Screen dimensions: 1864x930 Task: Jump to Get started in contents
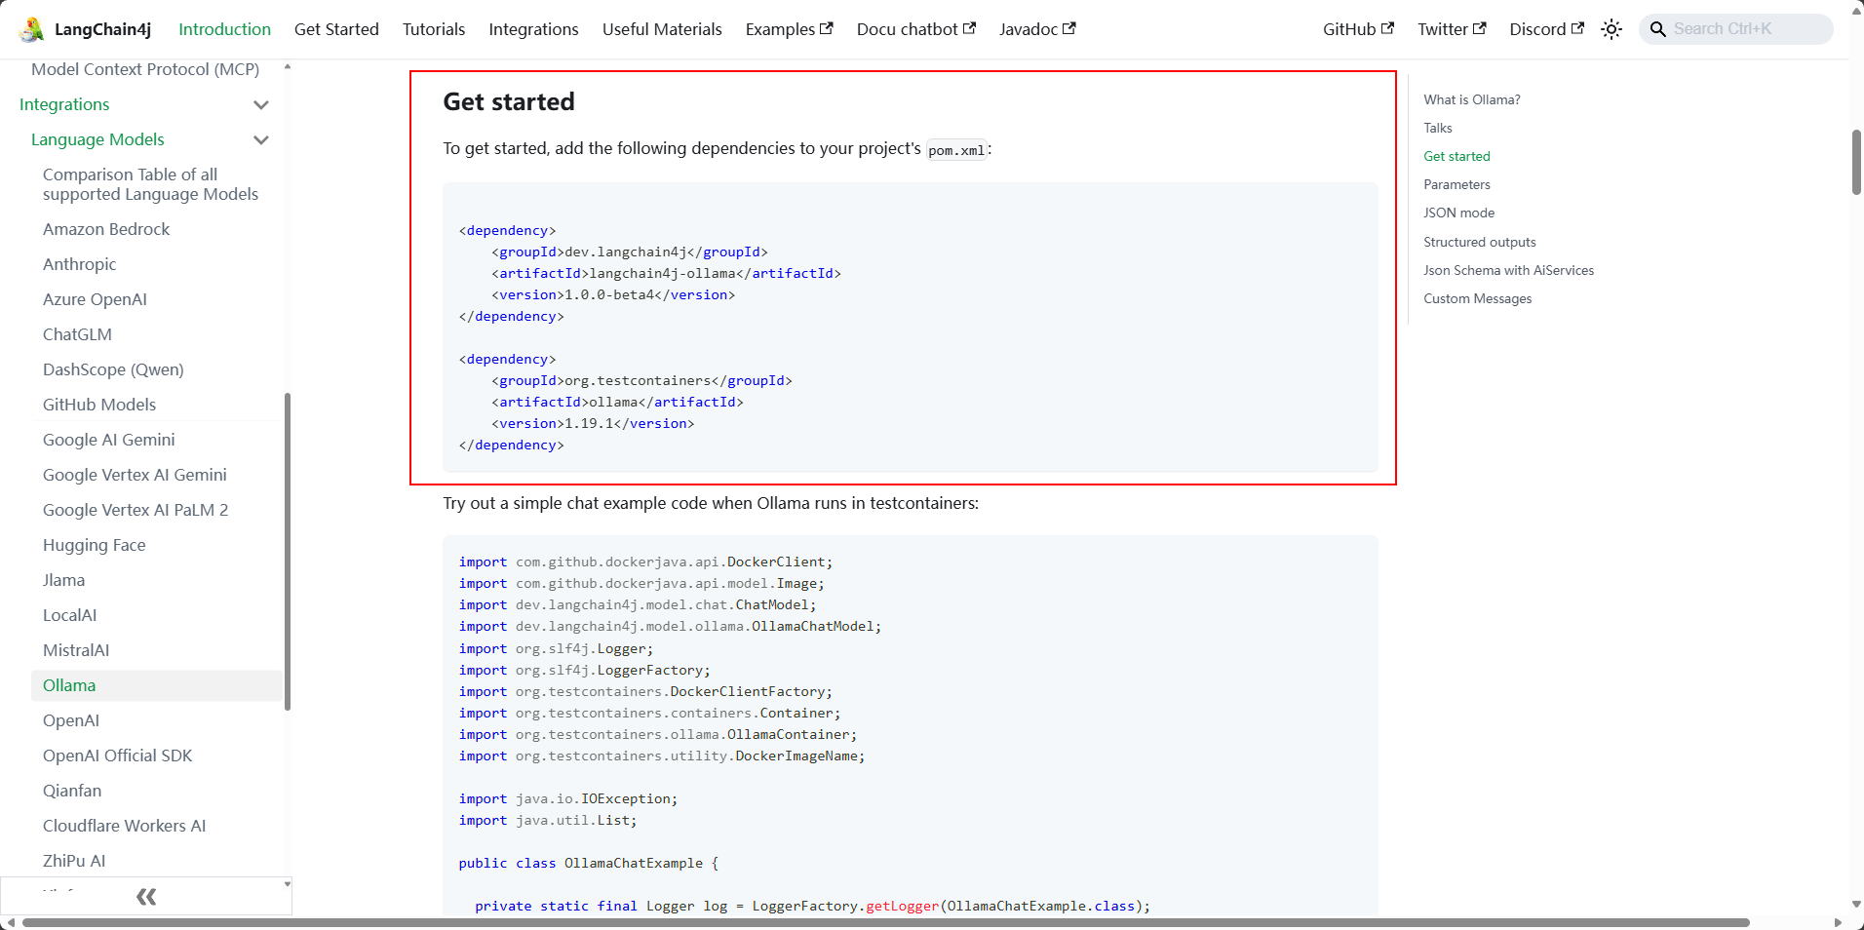pyautogui.click(x=1456, y=156)
